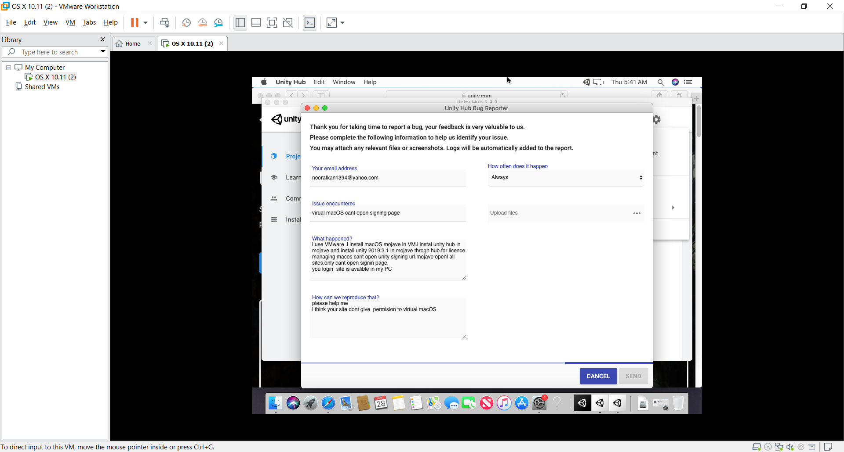Open Launchpad rocket icon in dock
The width and height of the screenshot is (844, 452).
[311, 403]
